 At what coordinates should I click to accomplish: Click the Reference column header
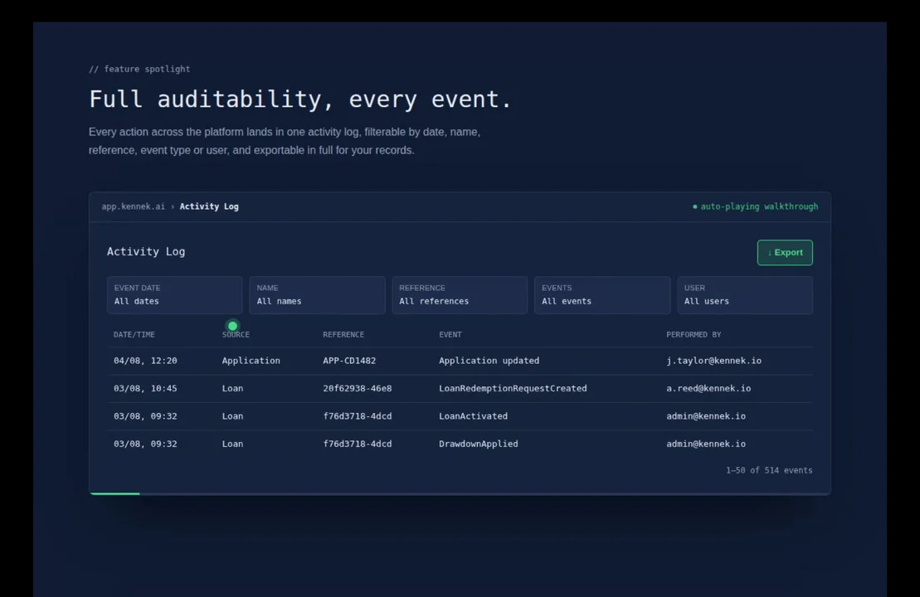pyautogui.click(x=343, y=334)
